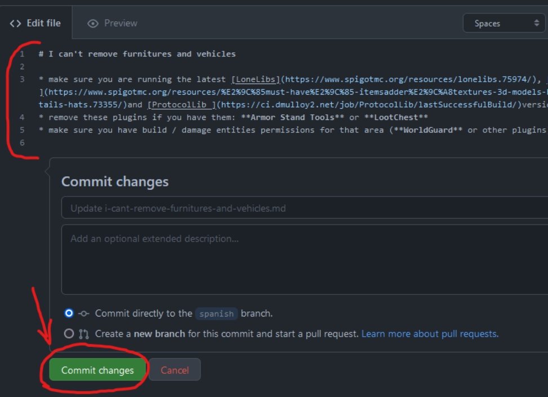Click the eye icon beside Preview
The width and height of the screenshot is (548, 397).
pyautogui.click(x=93, y=23)
